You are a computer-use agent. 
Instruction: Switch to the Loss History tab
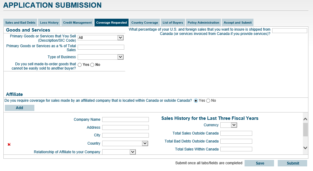tap(49, 22)
